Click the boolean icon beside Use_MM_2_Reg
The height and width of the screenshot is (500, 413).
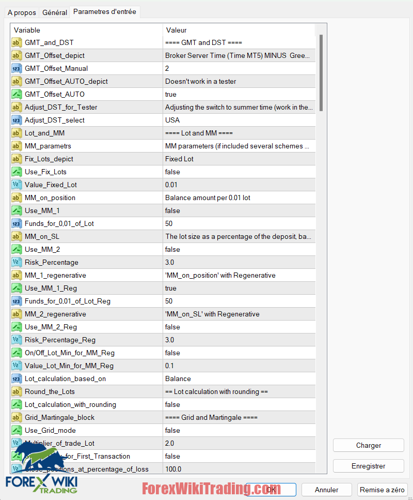pyautogui.click(x=17, y=327)
